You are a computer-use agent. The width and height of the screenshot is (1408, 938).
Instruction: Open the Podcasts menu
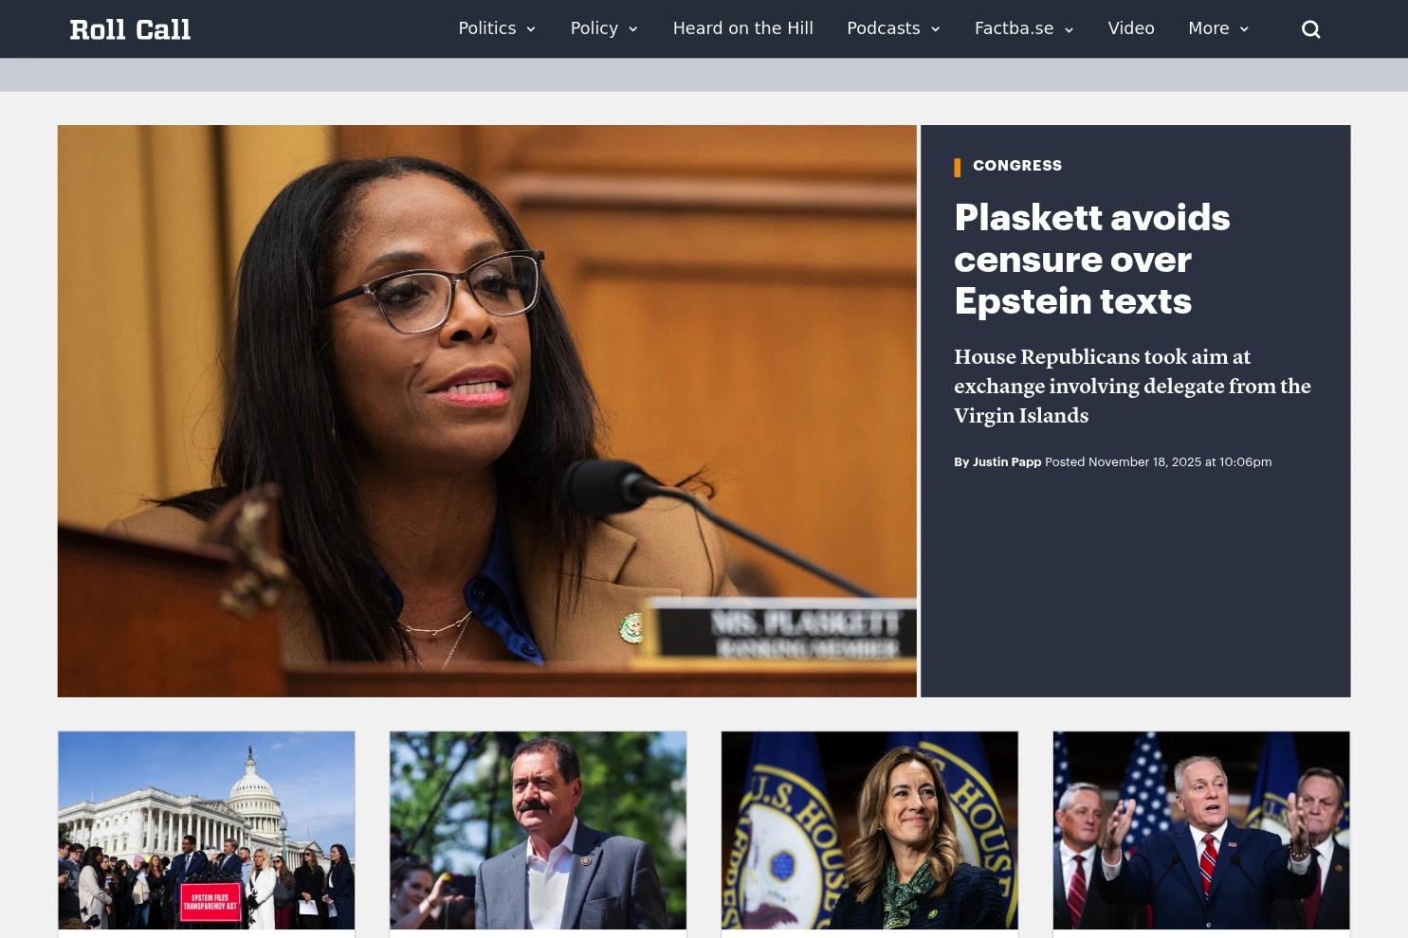[884, 28]
